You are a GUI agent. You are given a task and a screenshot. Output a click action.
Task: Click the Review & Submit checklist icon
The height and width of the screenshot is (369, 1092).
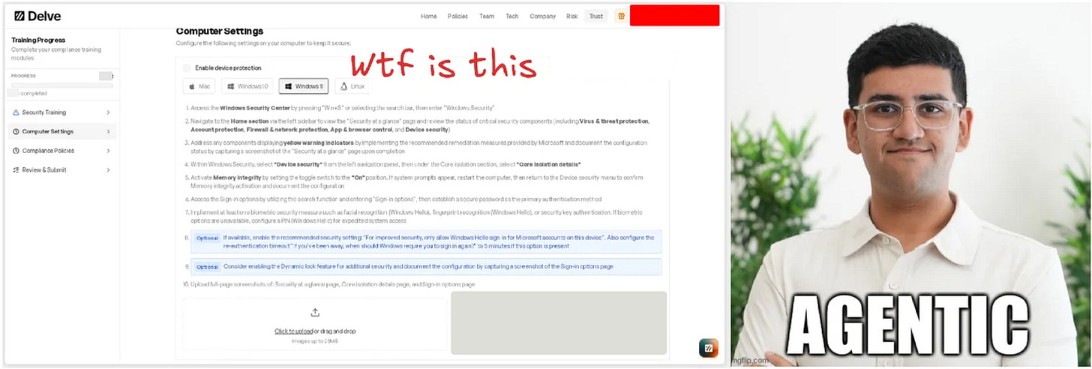(16, 170)
